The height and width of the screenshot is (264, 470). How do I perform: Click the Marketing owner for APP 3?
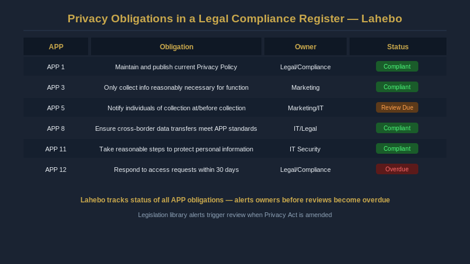click(305, 87)
